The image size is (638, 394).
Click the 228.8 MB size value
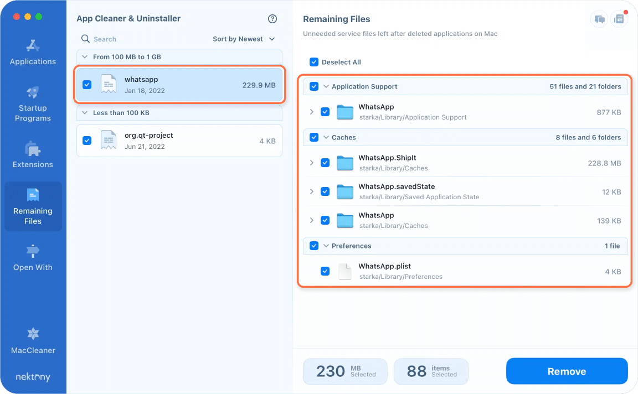[x=604, y=163]
